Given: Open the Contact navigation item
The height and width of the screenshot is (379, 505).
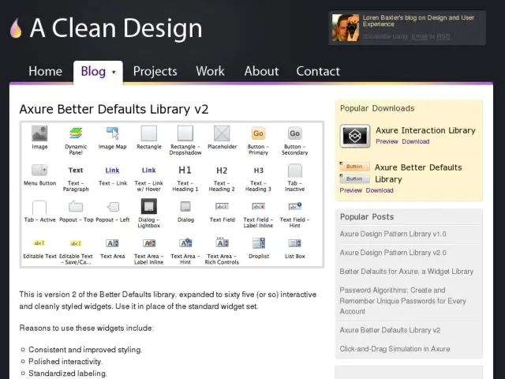Looking at the screenshot, I should (x=318, y=71).
